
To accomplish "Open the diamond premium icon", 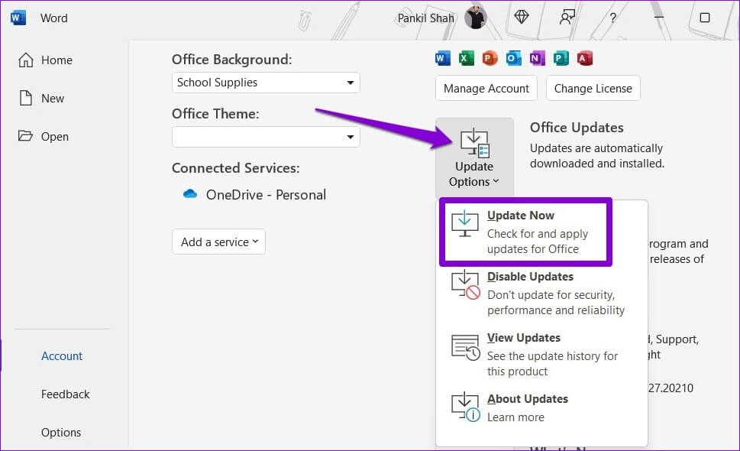I will click(521, 18).
